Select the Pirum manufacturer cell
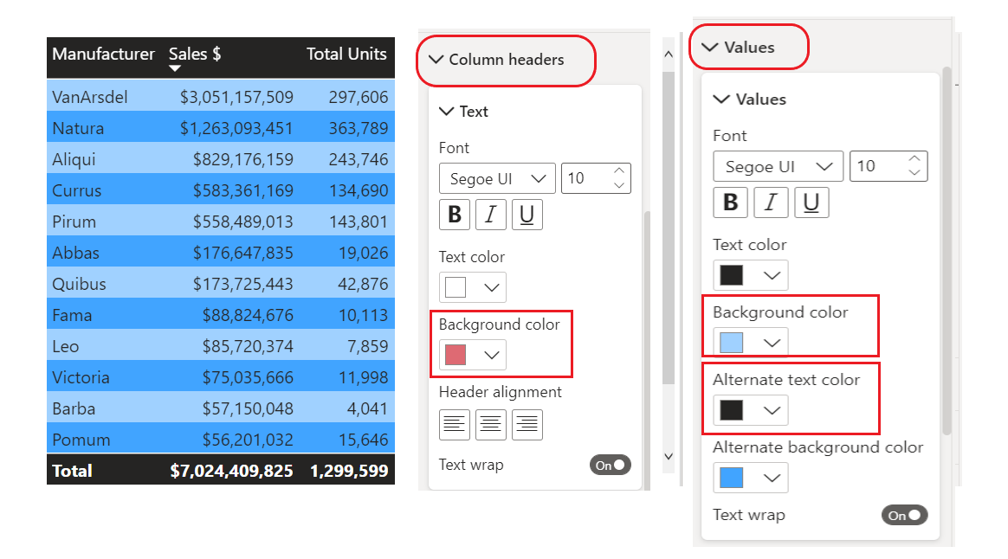This screenshot has width=1008, height=559. [x=74, y=222]
